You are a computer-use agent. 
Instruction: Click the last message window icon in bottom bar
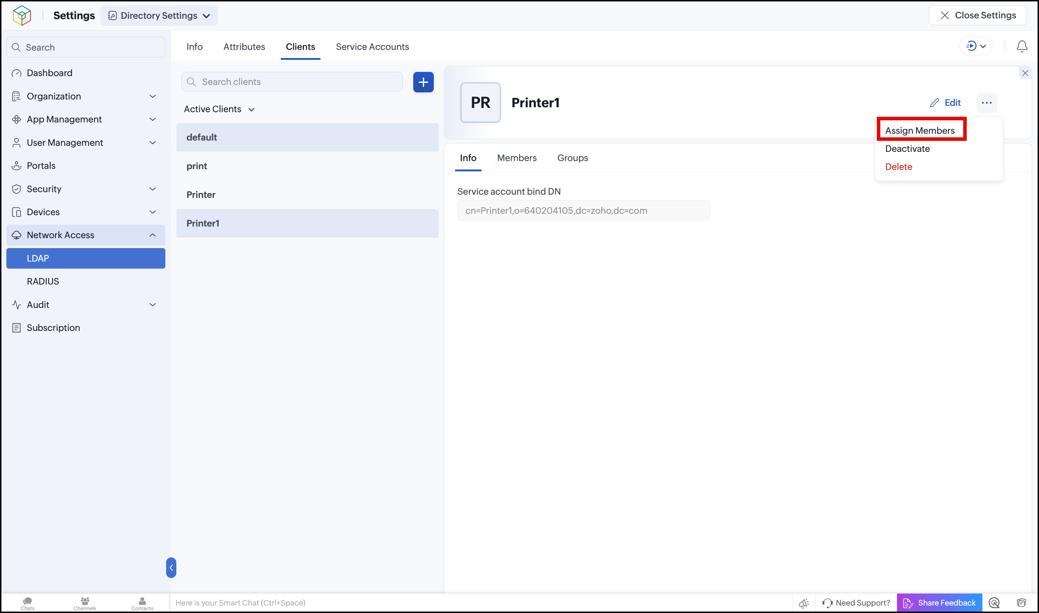[x=1021, y=603]
